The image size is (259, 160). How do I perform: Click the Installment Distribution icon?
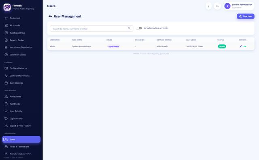tap(6, 47)
